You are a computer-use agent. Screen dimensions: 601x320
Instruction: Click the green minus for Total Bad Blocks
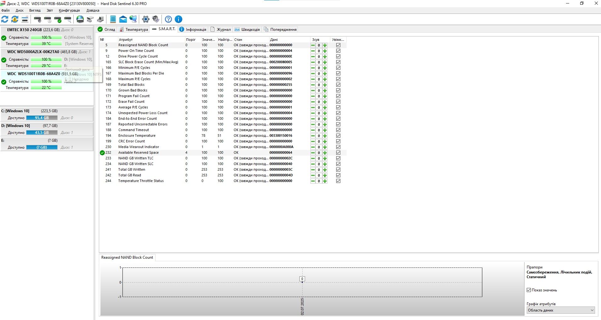313,85
